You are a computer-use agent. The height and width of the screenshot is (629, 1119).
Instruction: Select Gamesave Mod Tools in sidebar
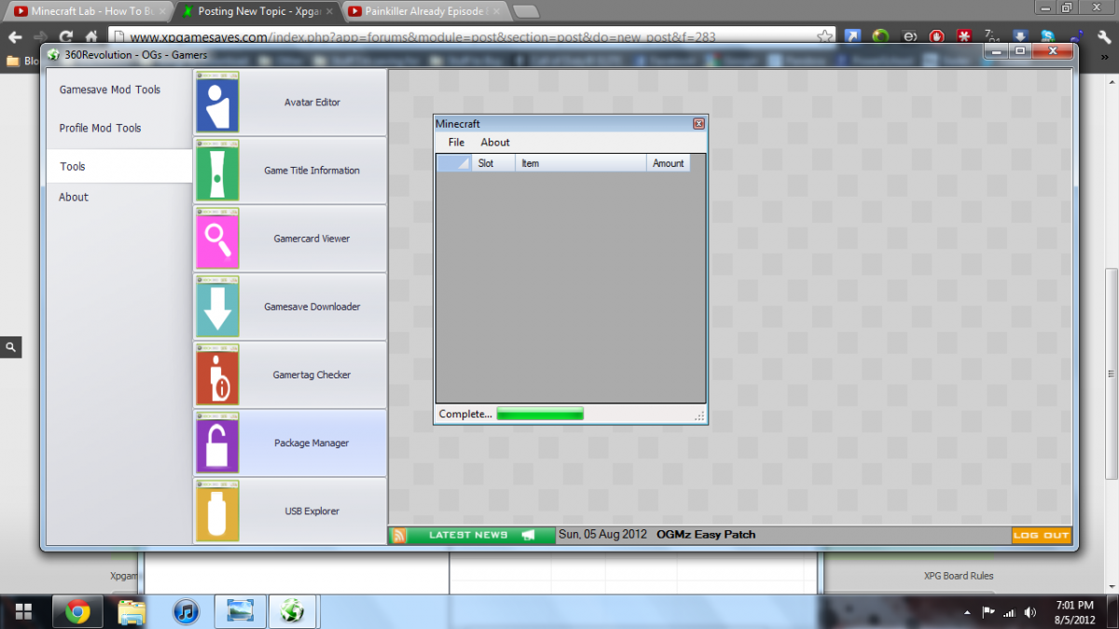tap(110, 90)
